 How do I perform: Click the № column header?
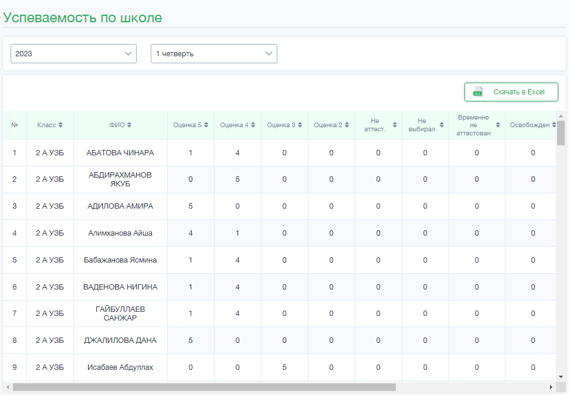click(15, 125)
